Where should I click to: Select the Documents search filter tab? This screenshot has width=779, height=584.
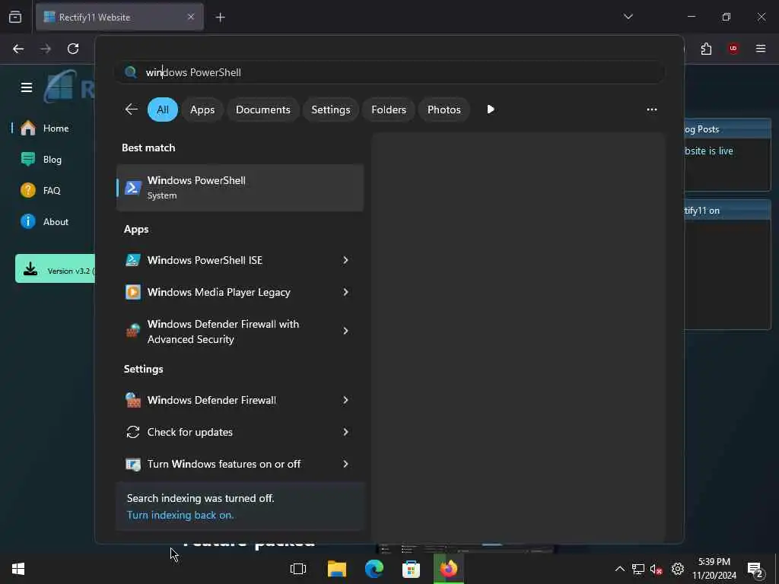262,109
